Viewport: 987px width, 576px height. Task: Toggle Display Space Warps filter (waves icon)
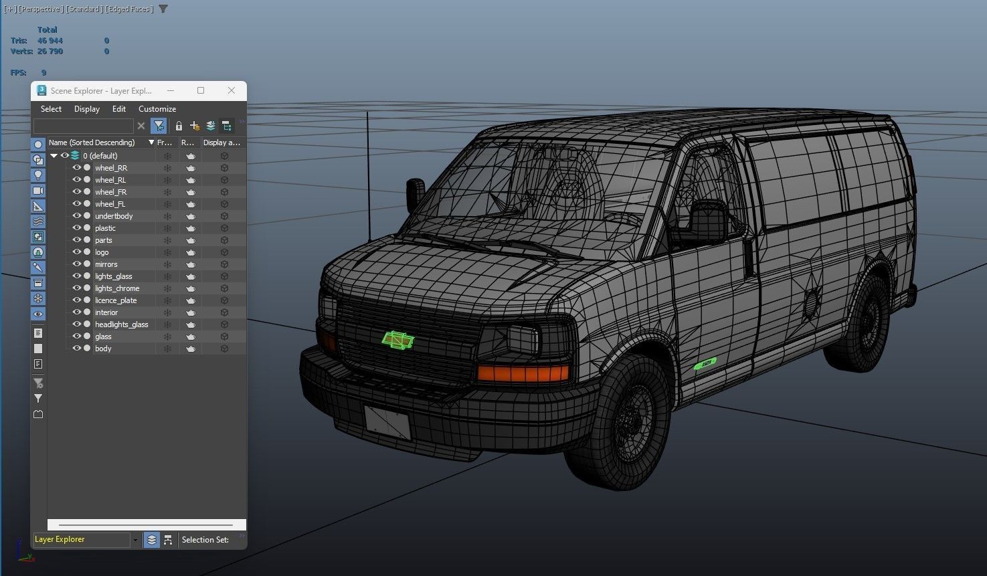pyautogui.click(x=38, y=221)
